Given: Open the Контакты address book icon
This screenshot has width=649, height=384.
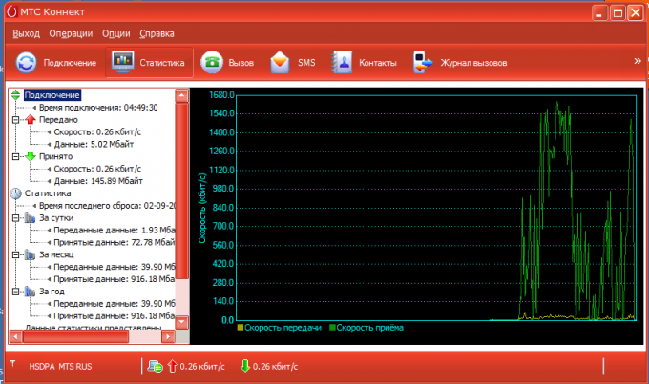Looking at the screenshot, I should pos(342,63).
